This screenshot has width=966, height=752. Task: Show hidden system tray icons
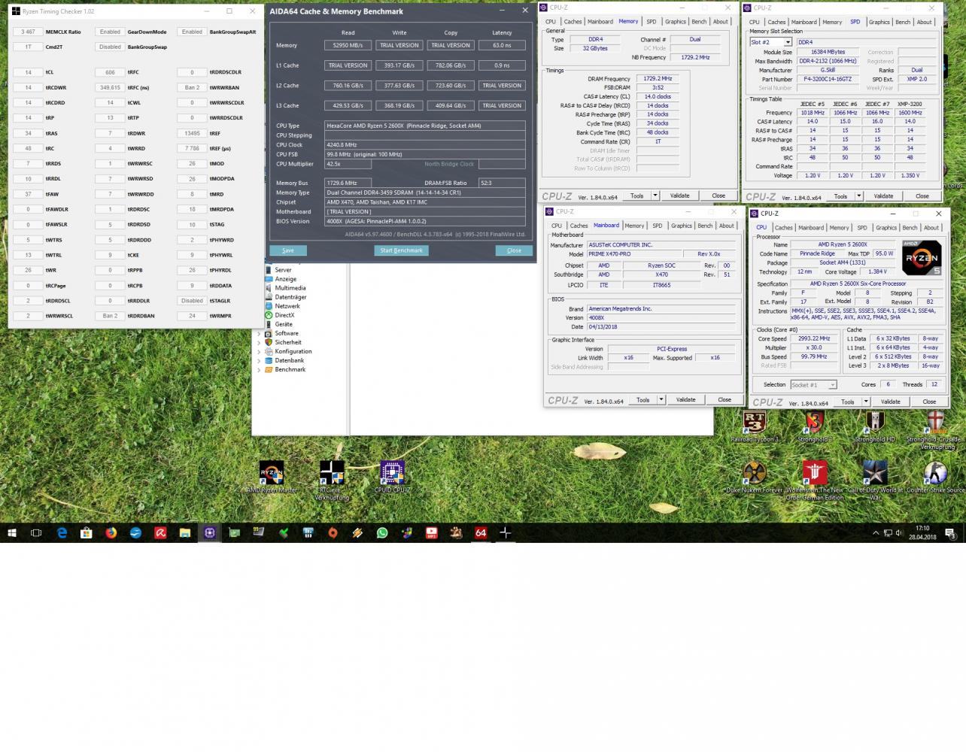876,533
